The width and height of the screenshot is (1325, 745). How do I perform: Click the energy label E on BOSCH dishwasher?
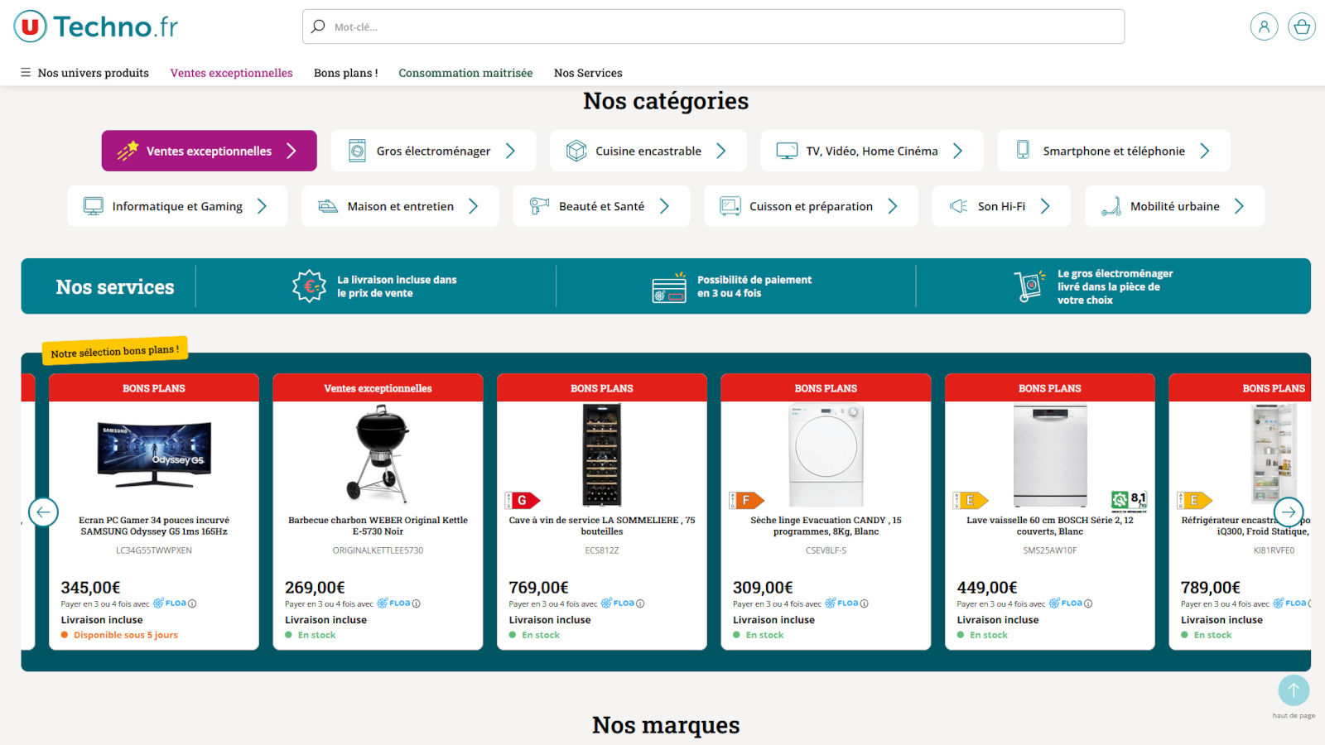click(x=971, y=500)
